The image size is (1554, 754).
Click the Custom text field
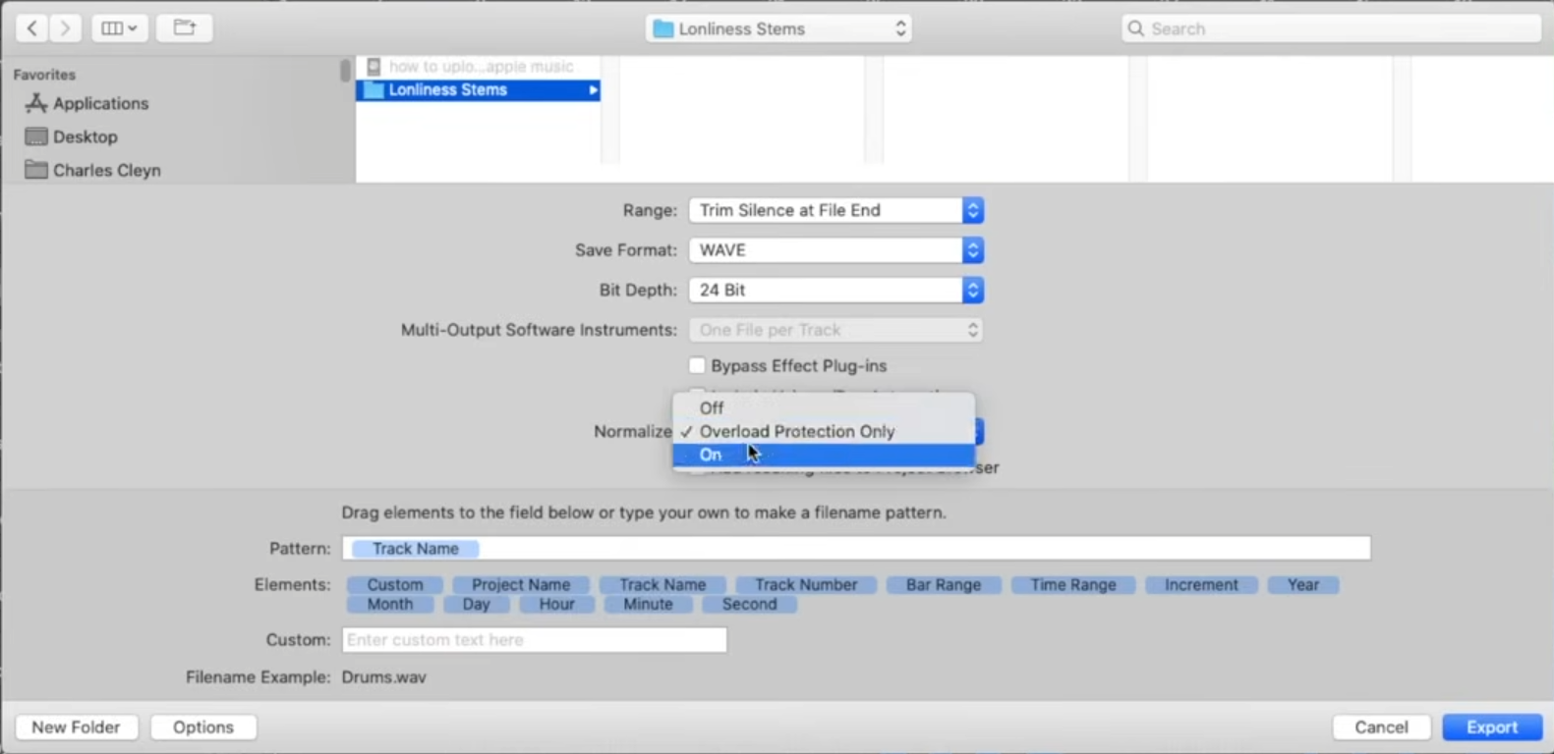535,639
